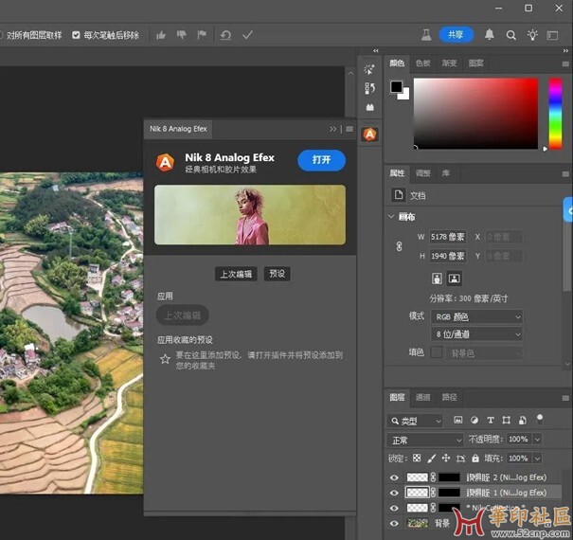Collapse the 画布 section

click(x=391, y=216)
